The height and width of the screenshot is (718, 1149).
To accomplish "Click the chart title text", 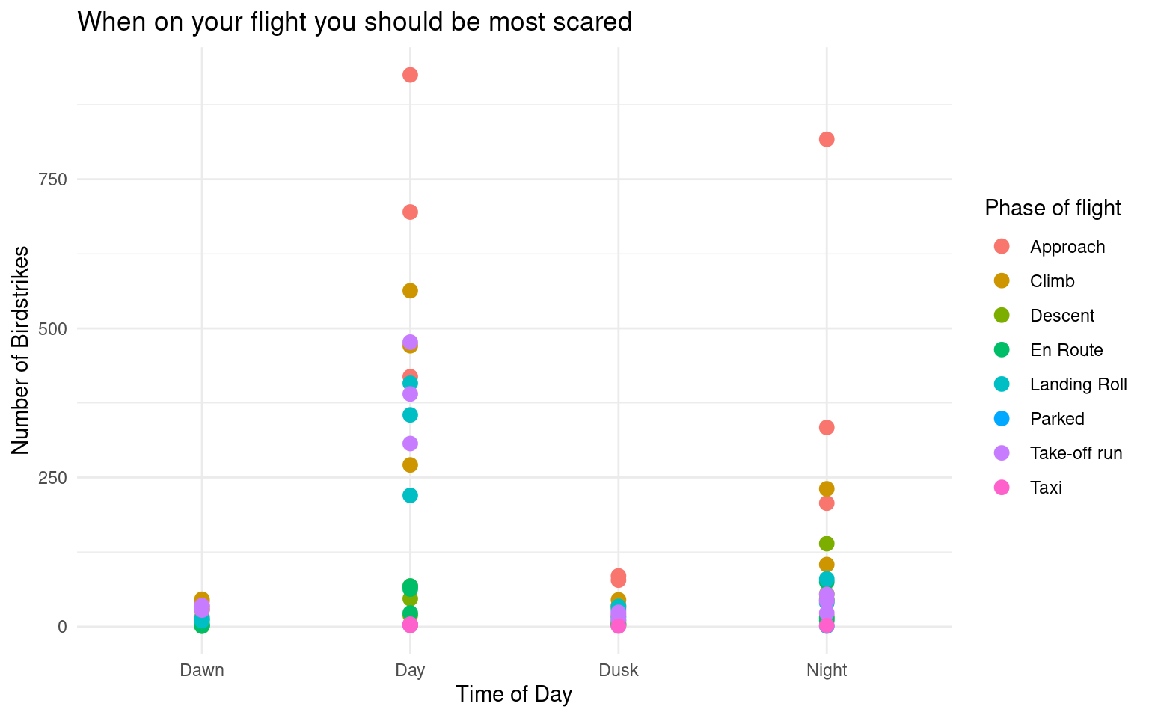I will click(x=355, y=22).
